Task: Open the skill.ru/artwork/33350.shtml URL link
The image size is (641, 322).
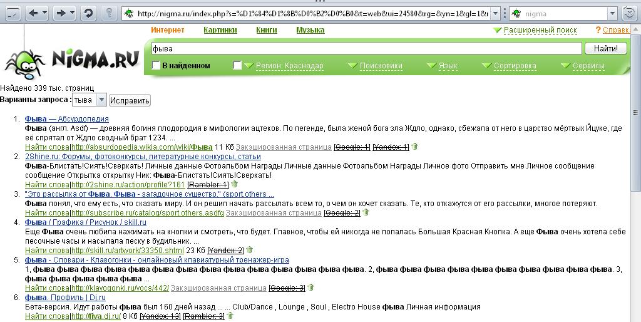Action: point(128,251)
